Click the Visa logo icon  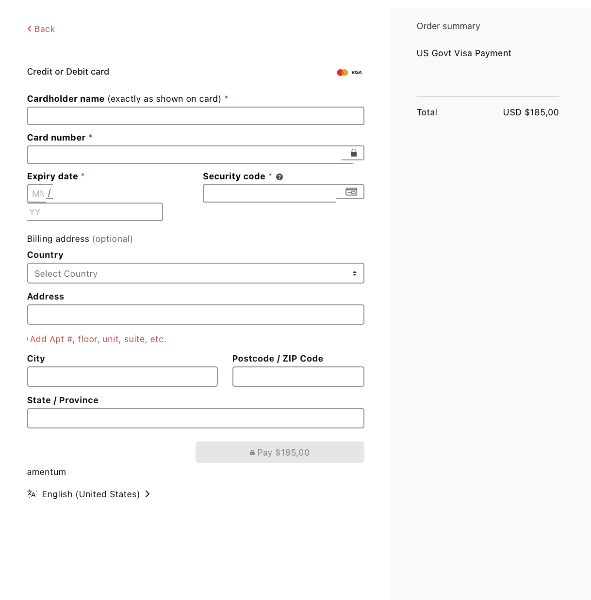tap(357, 73)
